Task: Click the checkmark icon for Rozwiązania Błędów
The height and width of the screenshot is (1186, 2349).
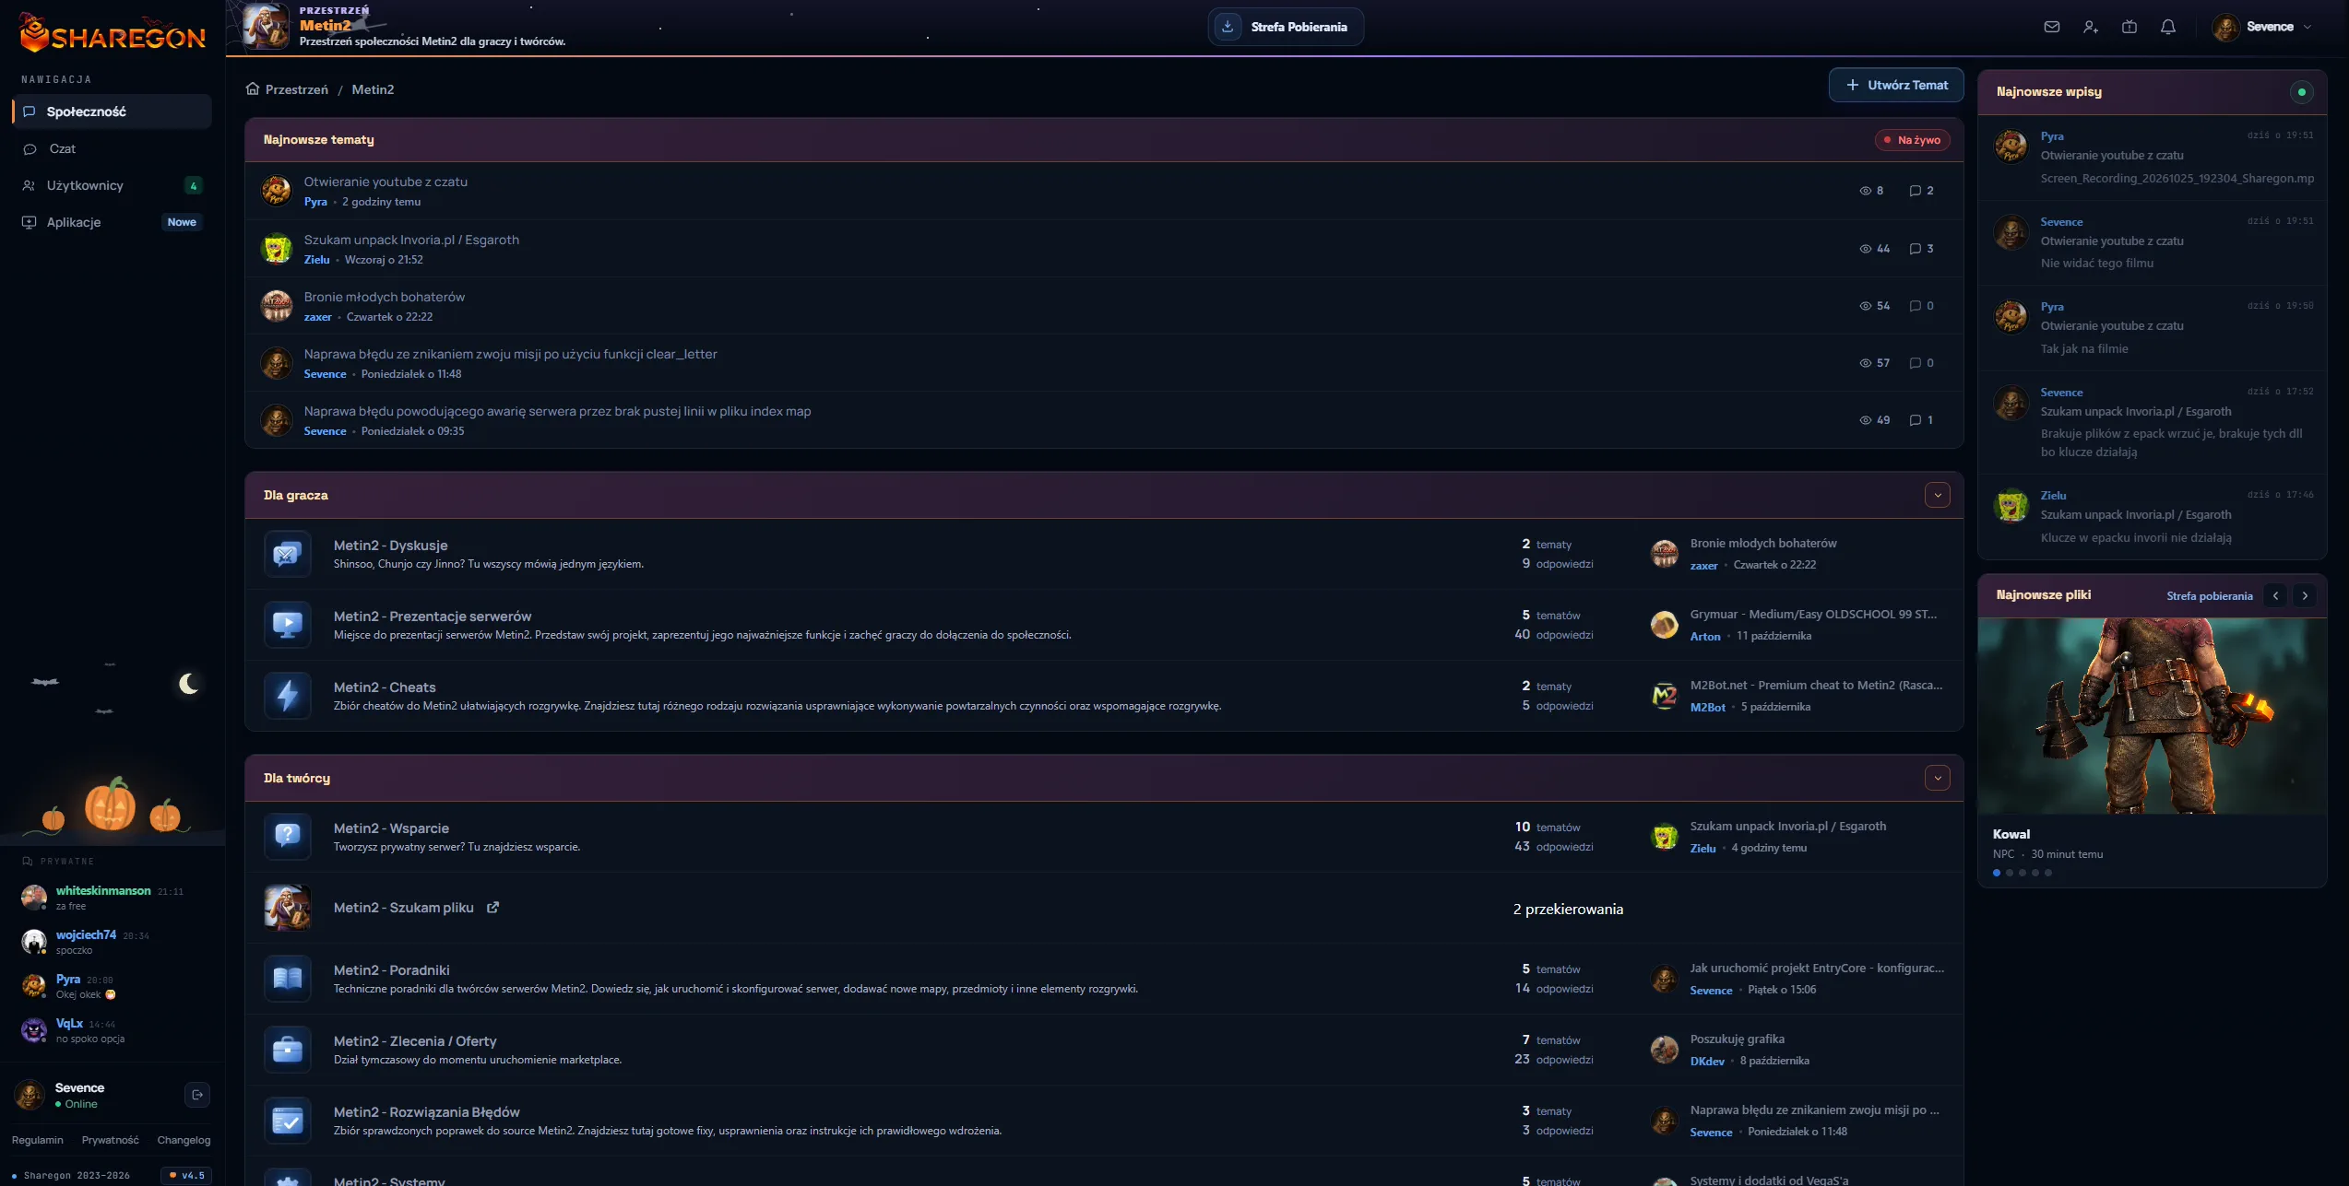Action: [287, 1121]
